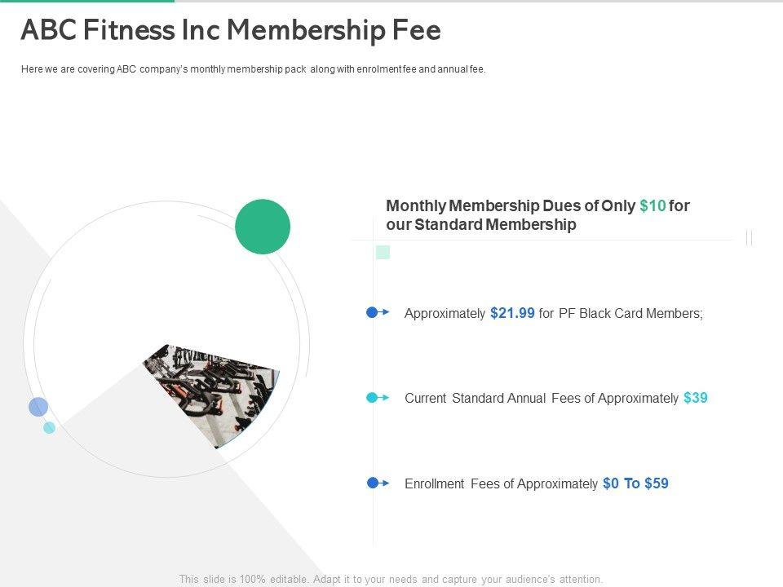Click the PF Black Card Members text
This screenshot has width=783, height=587.
click(631, 313)
